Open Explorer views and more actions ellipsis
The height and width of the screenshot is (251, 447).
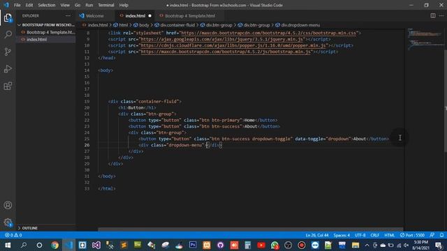point(68,15)
